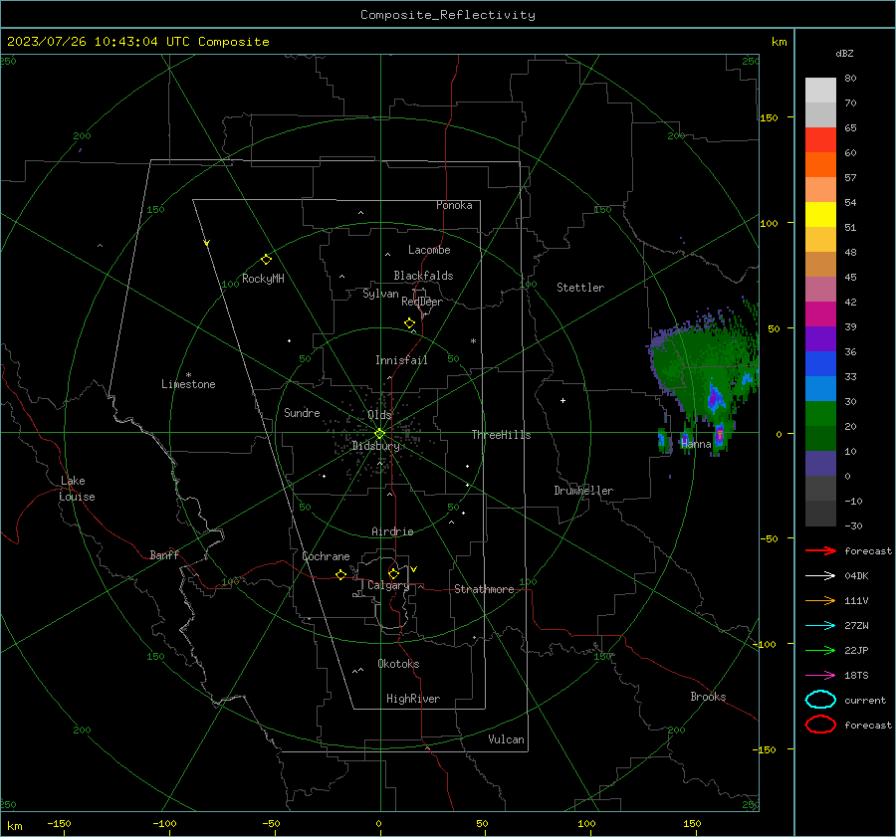Viewport: 896px width, 837px height.
Task: Select yellow diamond marker near Cochrane
Action: (x=340, y=574)
